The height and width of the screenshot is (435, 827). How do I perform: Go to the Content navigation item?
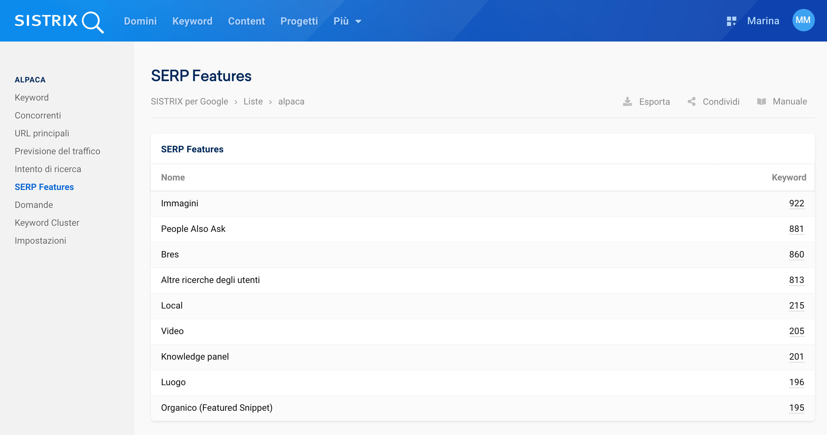247,21
